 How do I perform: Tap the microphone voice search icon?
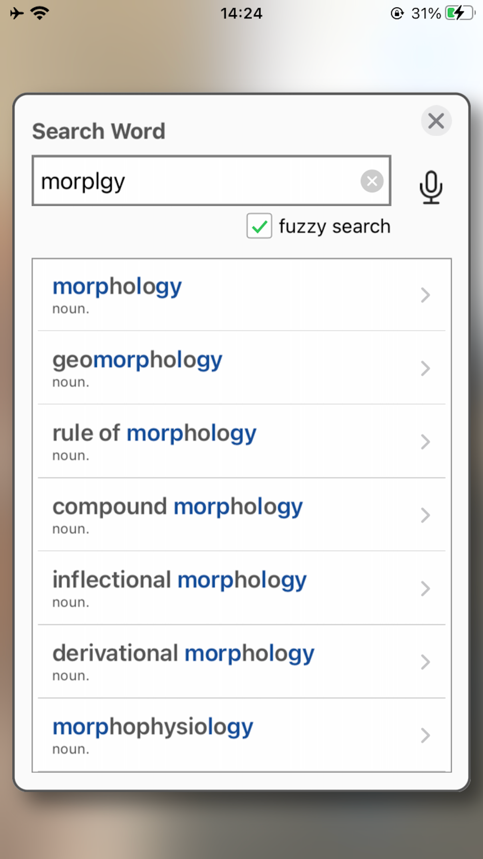(430, 187)
